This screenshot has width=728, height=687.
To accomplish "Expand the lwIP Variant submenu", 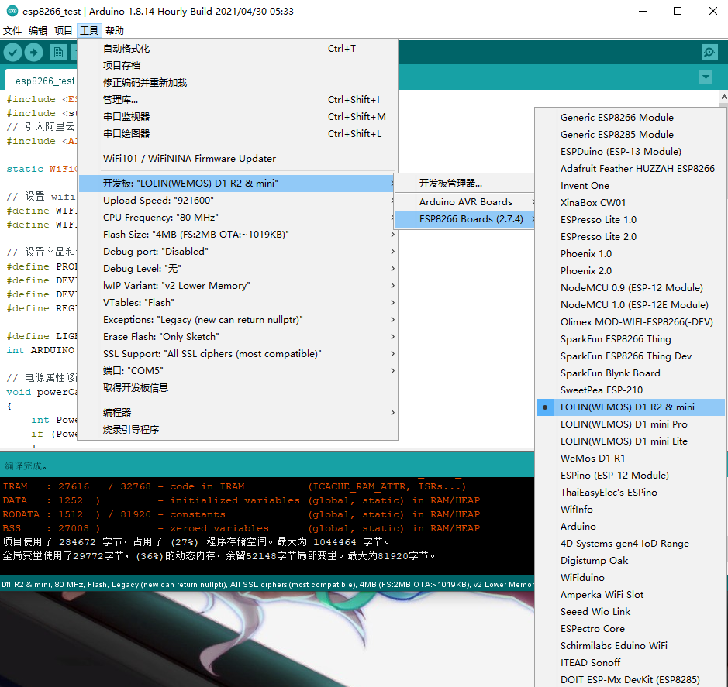I will (x=237, y=286).
